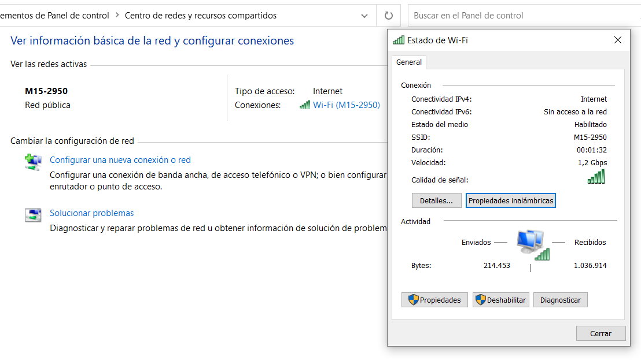Click the Calidad de señal bars icon

(x=596, y=177)
